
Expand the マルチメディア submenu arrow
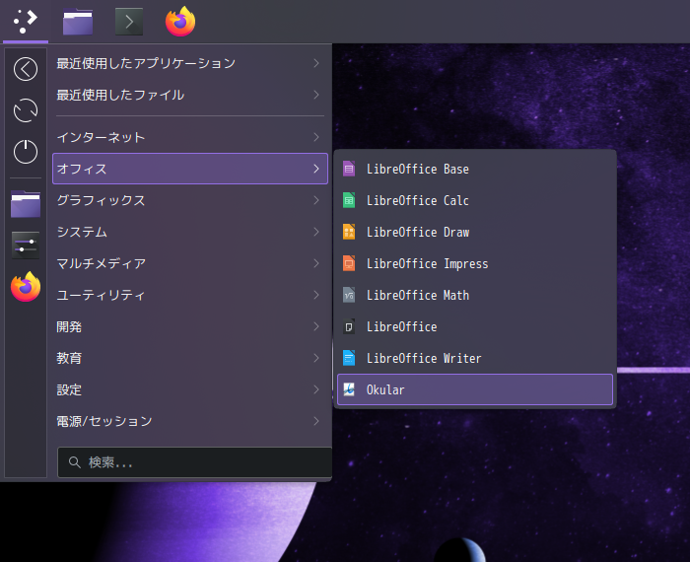(316, 263)
